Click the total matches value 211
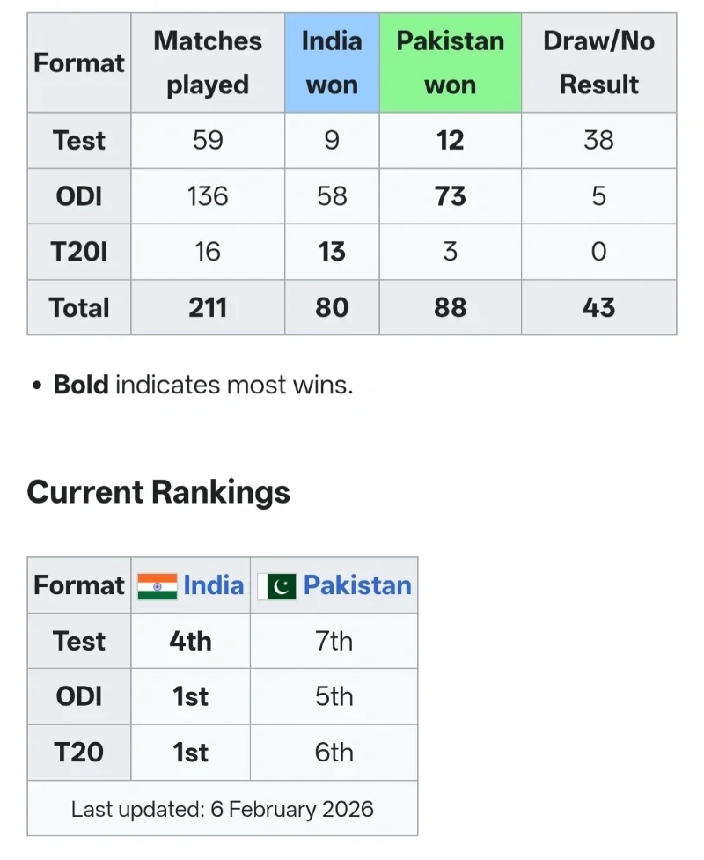 (x=208, y=307)
